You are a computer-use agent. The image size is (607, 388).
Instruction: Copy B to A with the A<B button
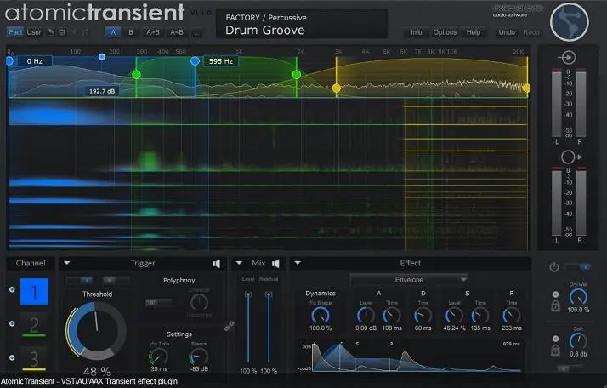point(177,32)
